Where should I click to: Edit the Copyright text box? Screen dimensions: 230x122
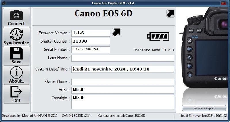[123, 102]
